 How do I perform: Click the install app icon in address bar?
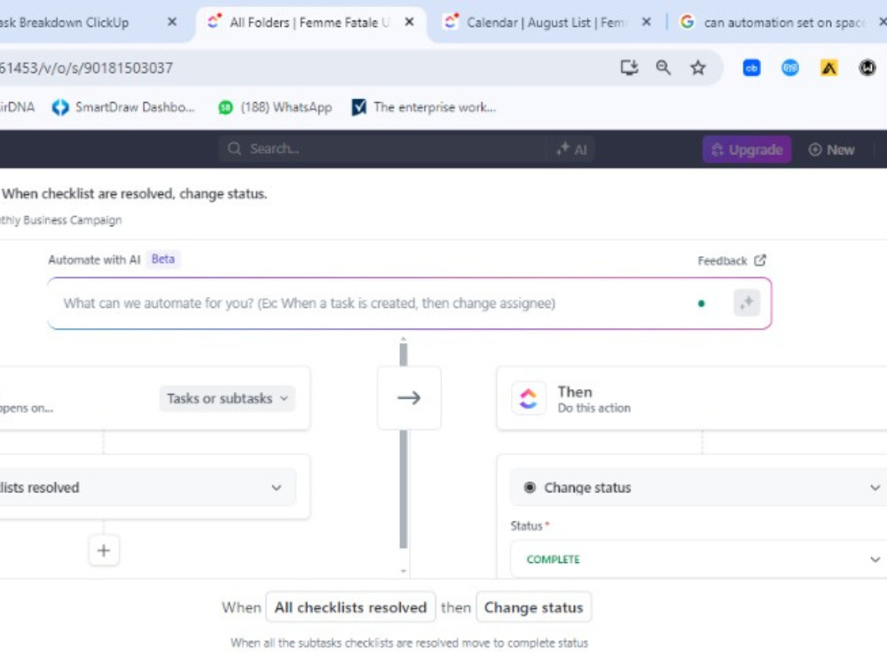tap(629, 68)
